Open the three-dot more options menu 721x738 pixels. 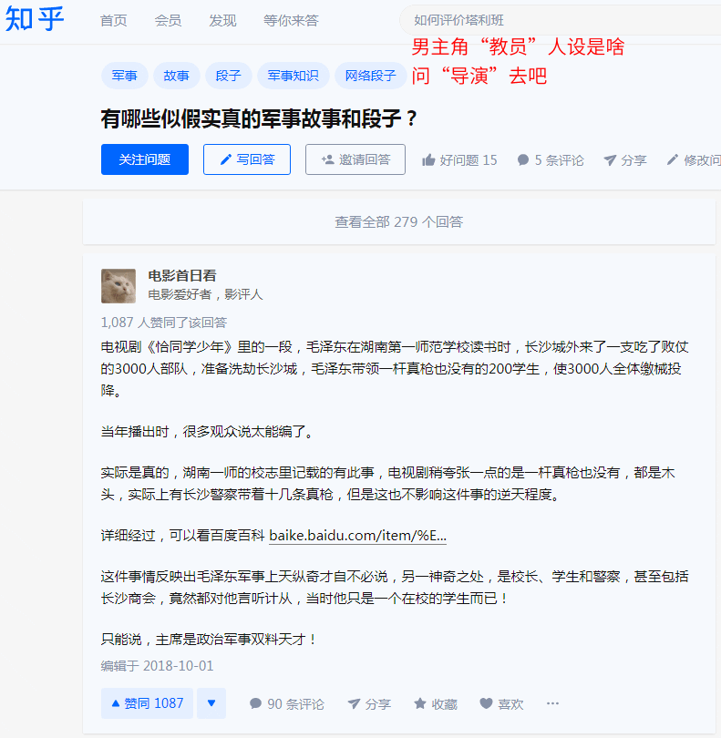click(x=552, y=703)
